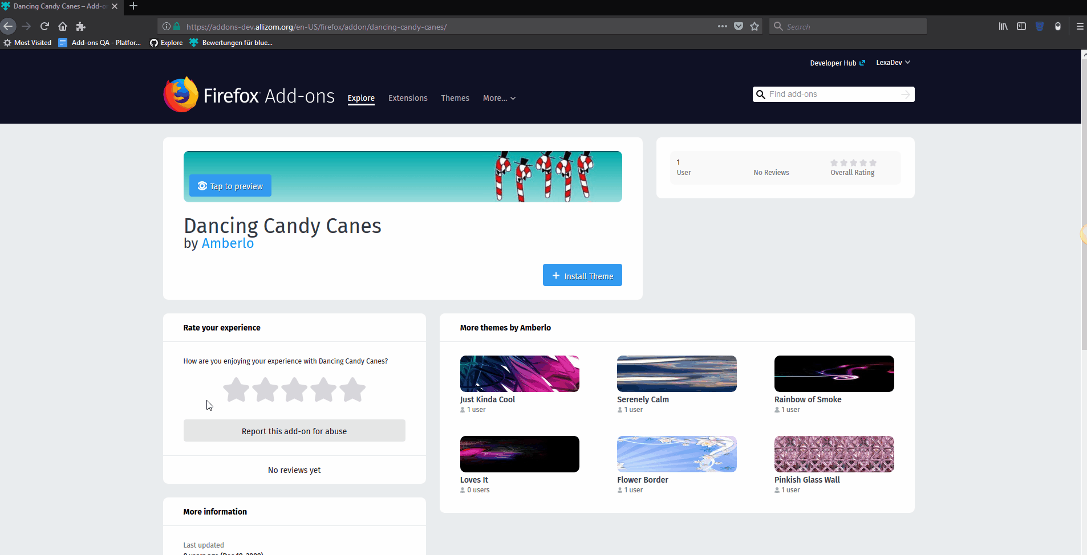This screenshot has height=555, width=1087.
Task: Focus the browser Search box
Action: point(848,26)
